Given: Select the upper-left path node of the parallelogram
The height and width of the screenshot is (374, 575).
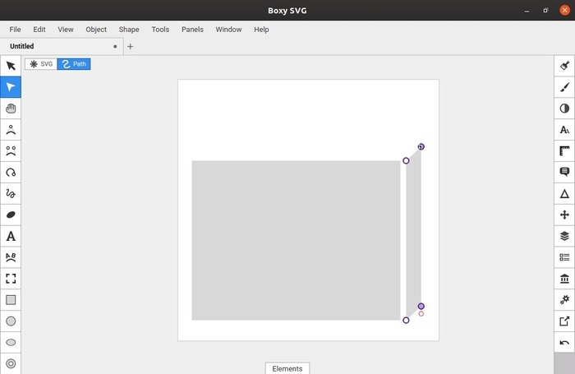Looking at the screenshot, I should pos(406,161).
